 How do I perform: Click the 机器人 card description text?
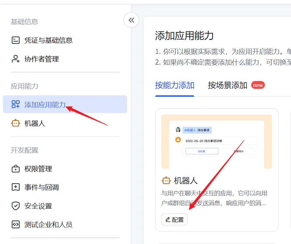point(214,198)
